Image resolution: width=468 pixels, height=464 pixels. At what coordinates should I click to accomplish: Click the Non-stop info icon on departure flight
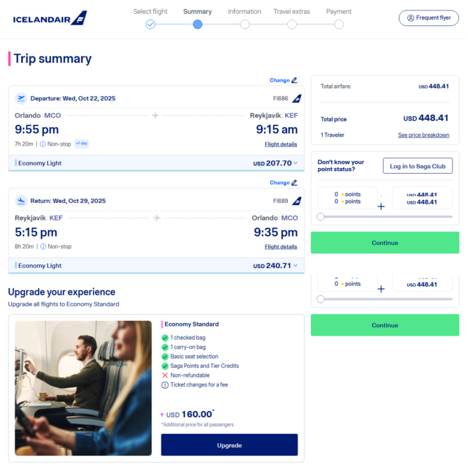(x=43, y=144)
